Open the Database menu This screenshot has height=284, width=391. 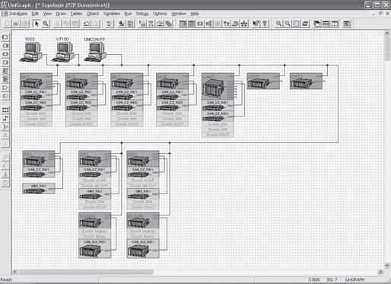18,14
